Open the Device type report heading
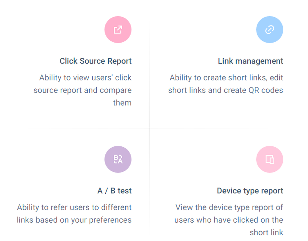 250,191
